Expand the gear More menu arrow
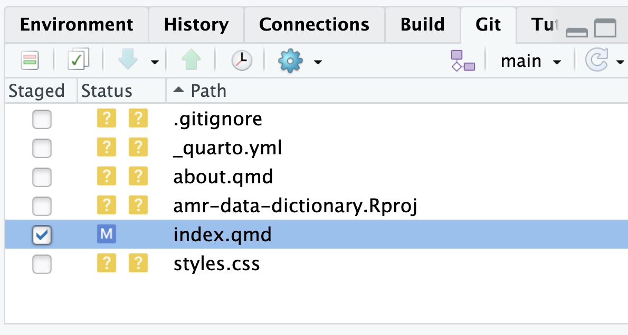Screen dimensions: 628x335 [x=318, y=62]
